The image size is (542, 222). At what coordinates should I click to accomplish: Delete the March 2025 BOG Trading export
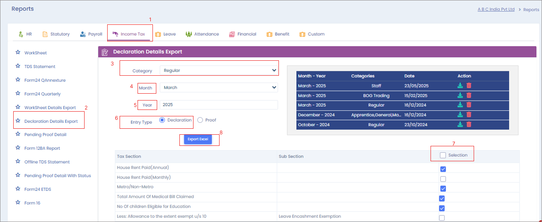(469, 95)
